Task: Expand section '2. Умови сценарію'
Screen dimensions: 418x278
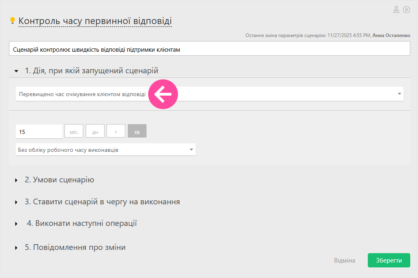Action: coord(59,180)
